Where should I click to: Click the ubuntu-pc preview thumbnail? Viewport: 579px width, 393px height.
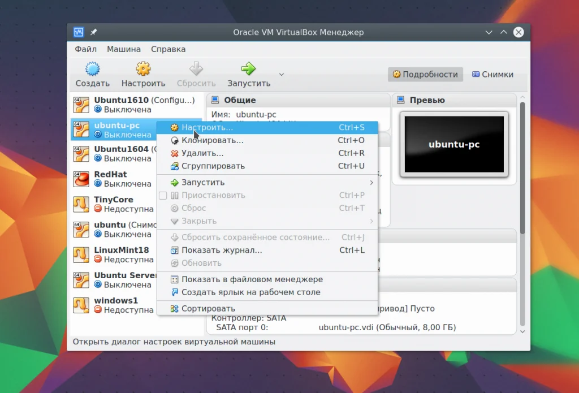[454, 144]
